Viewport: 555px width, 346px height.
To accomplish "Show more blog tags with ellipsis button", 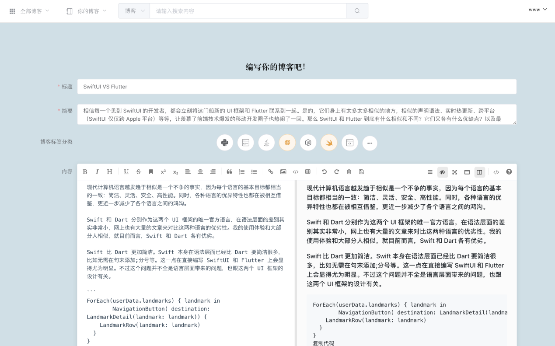I will (x=370, y=143).
